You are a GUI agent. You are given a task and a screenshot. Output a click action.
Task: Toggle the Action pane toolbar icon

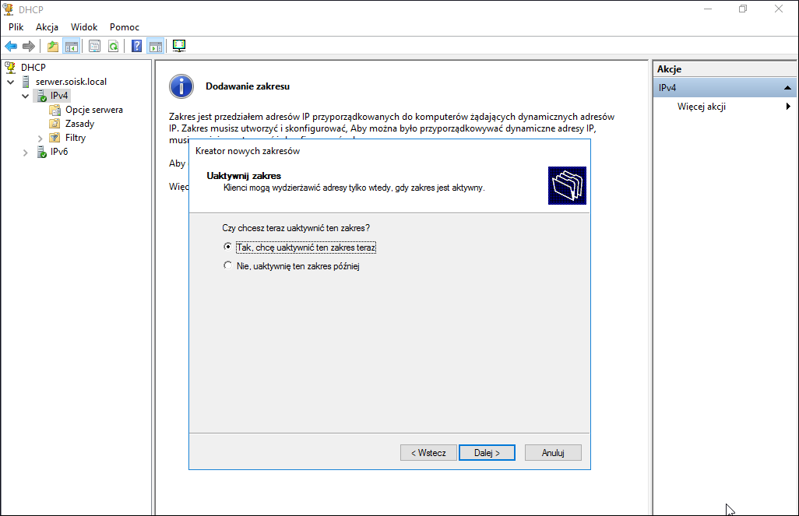tap(156, 47)
